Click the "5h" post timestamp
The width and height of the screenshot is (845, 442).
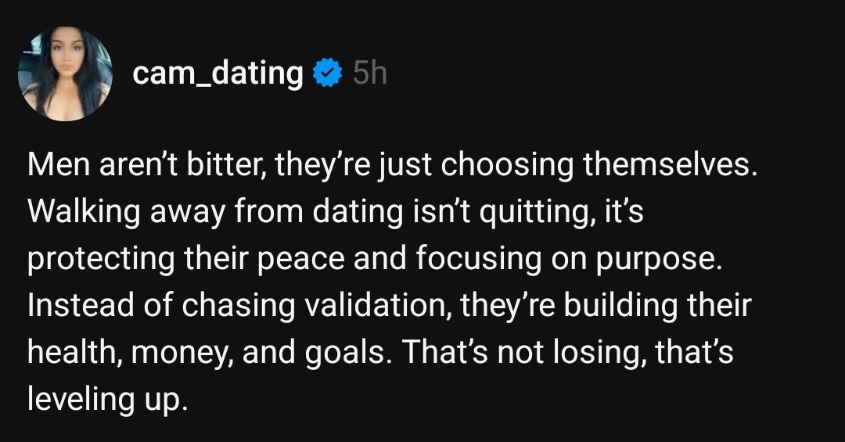pyautogui.click(x=369, y=74)
